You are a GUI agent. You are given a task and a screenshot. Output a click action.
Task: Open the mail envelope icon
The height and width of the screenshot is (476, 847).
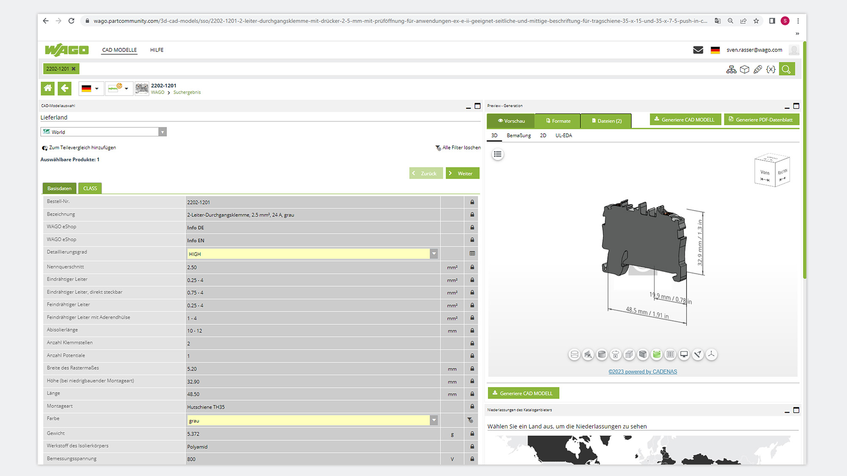pos(698,50)
